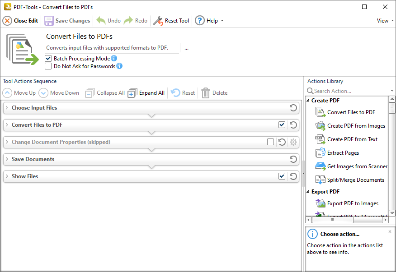Select Convert Files to PDF action
The width and height of the screenshot is (396, 272).
[345, 112]
